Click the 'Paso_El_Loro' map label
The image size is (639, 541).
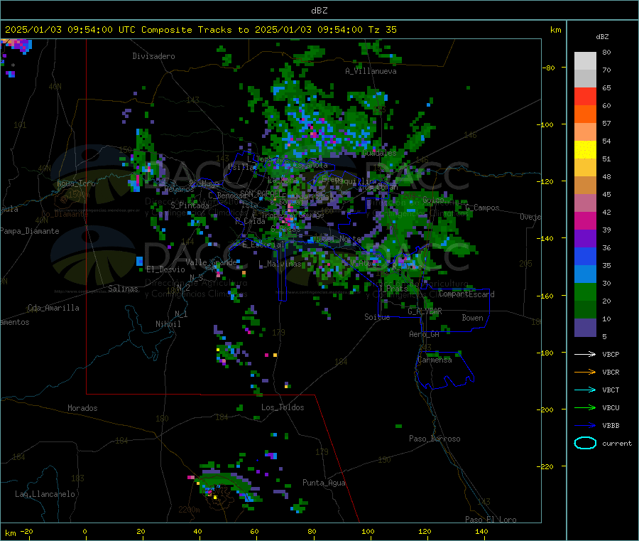pyautogui.click(x=491, y=520)
